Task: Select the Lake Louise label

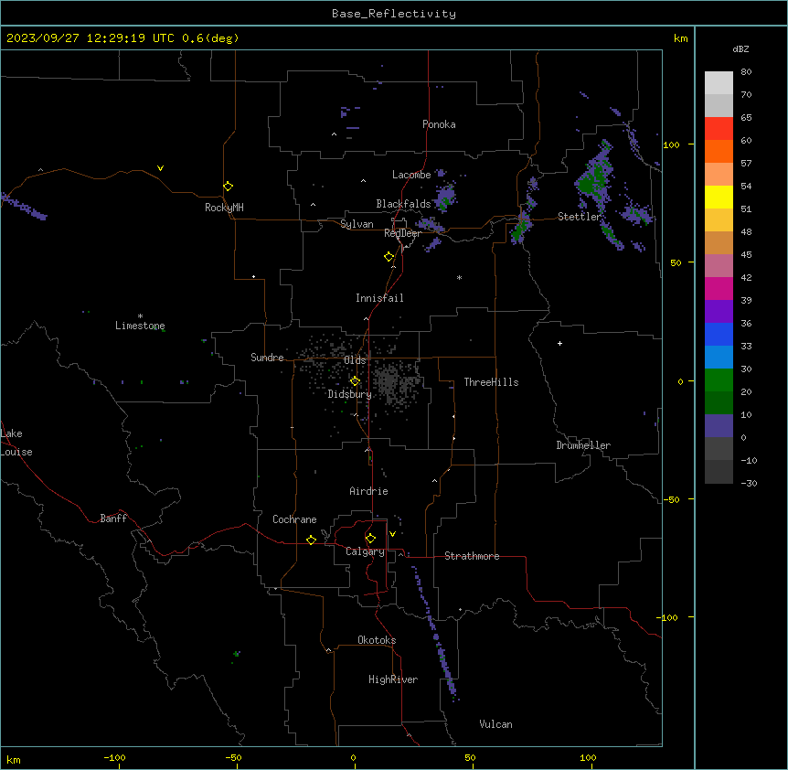Action: point(16,443)
